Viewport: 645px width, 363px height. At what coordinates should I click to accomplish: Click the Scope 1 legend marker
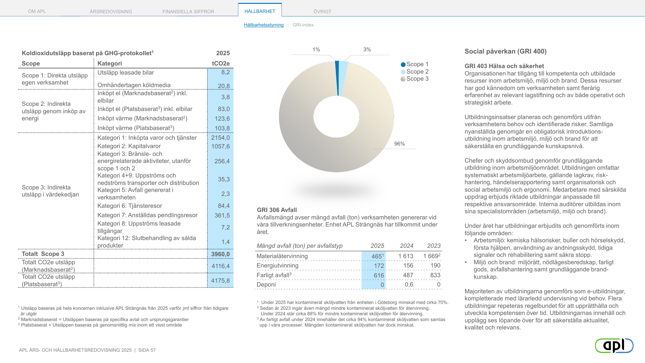click(403, 65)
